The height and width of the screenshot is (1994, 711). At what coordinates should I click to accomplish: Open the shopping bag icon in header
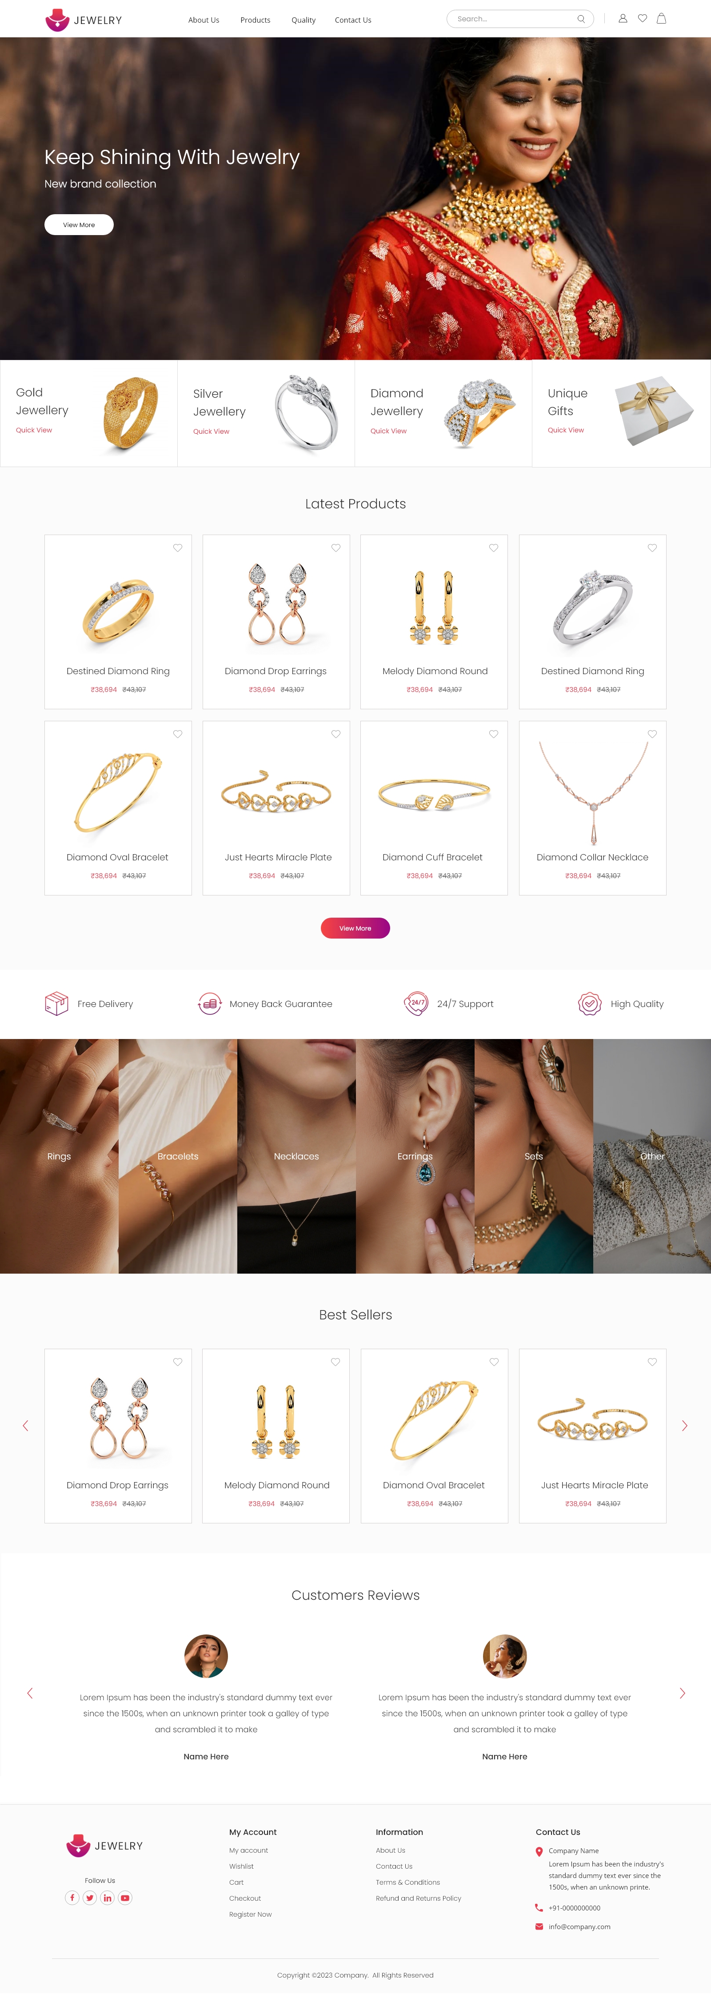pyautogui.click(x=662, y=19)
